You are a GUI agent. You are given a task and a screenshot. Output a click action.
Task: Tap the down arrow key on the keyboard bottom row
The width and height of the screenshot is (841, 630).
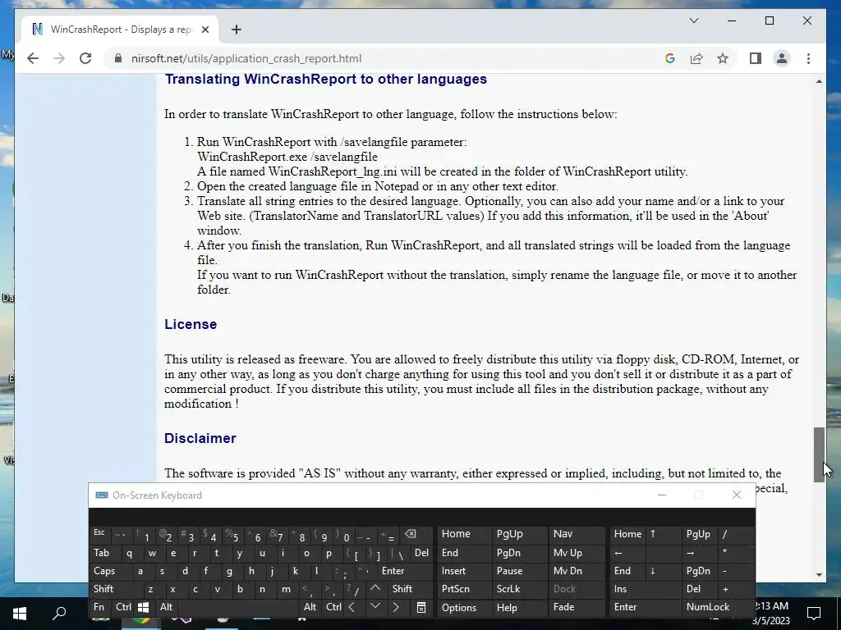[375, 607]
